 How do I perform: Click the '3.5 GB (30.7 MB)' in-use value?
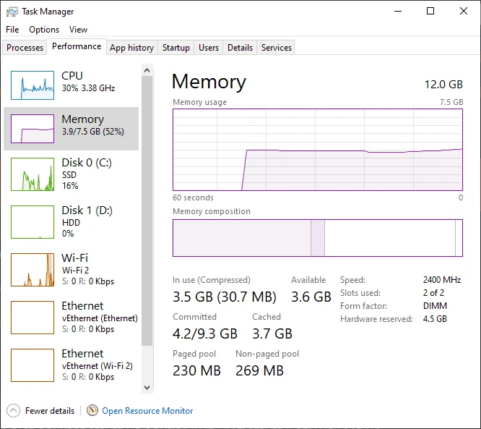pyautogui.click(x=225, y=297)
